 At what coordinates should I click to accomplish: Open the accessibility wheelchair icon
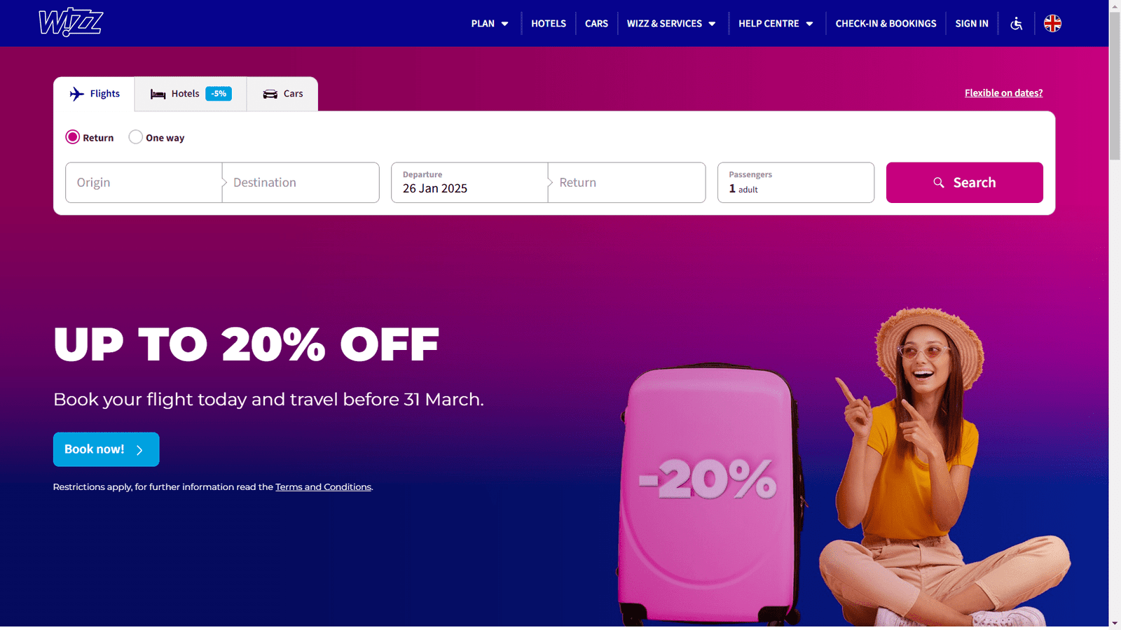(x=1016, y=24)
